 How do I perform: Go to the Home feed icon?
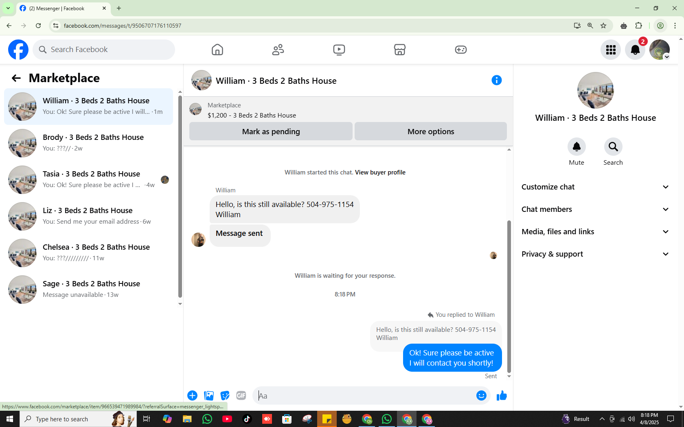pyautogui.click(x=217, y=50)
